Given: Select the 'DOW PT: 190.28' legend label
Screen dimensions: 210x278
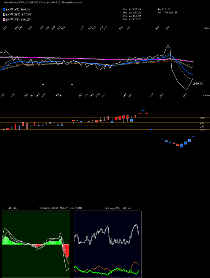Looking at the screenshot, I should pos(18,20).
